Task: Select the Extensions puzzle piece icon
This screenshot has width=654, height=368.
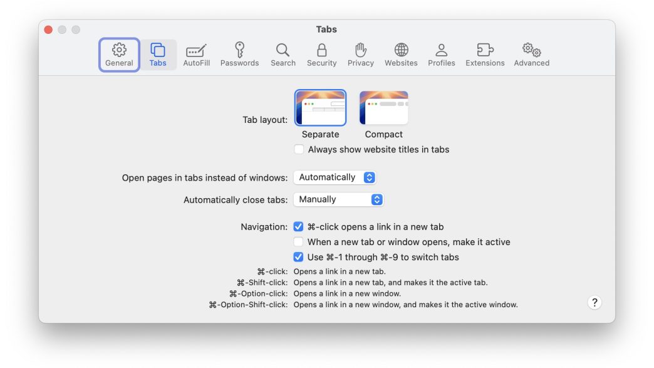Action: [x=485, y=50]
